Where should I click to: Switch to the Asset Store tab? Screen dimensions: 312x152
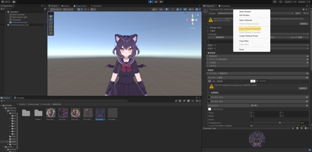[x=80, y=6]
